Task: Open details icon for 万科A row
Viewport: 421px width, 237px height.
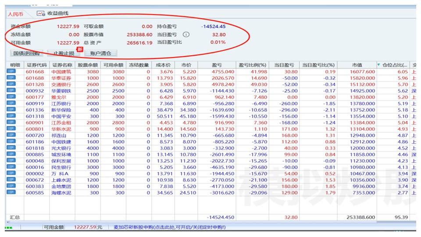Action: (x=11, y=173)
